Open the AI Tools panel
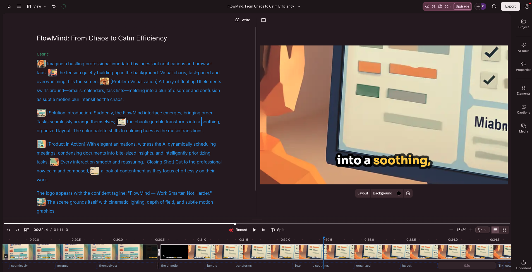532x272 pixels. 523,47
